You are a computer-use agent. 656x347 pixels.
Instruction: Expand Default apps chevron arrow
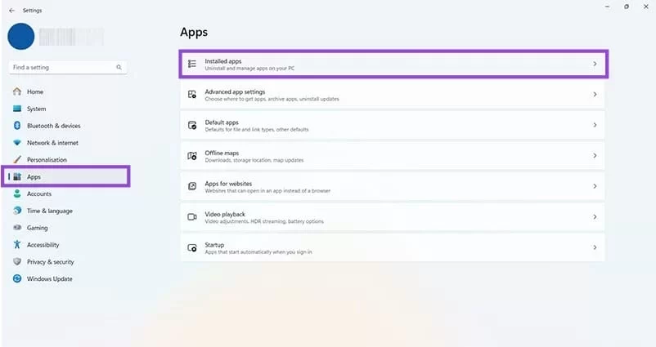tap(595, 125)
